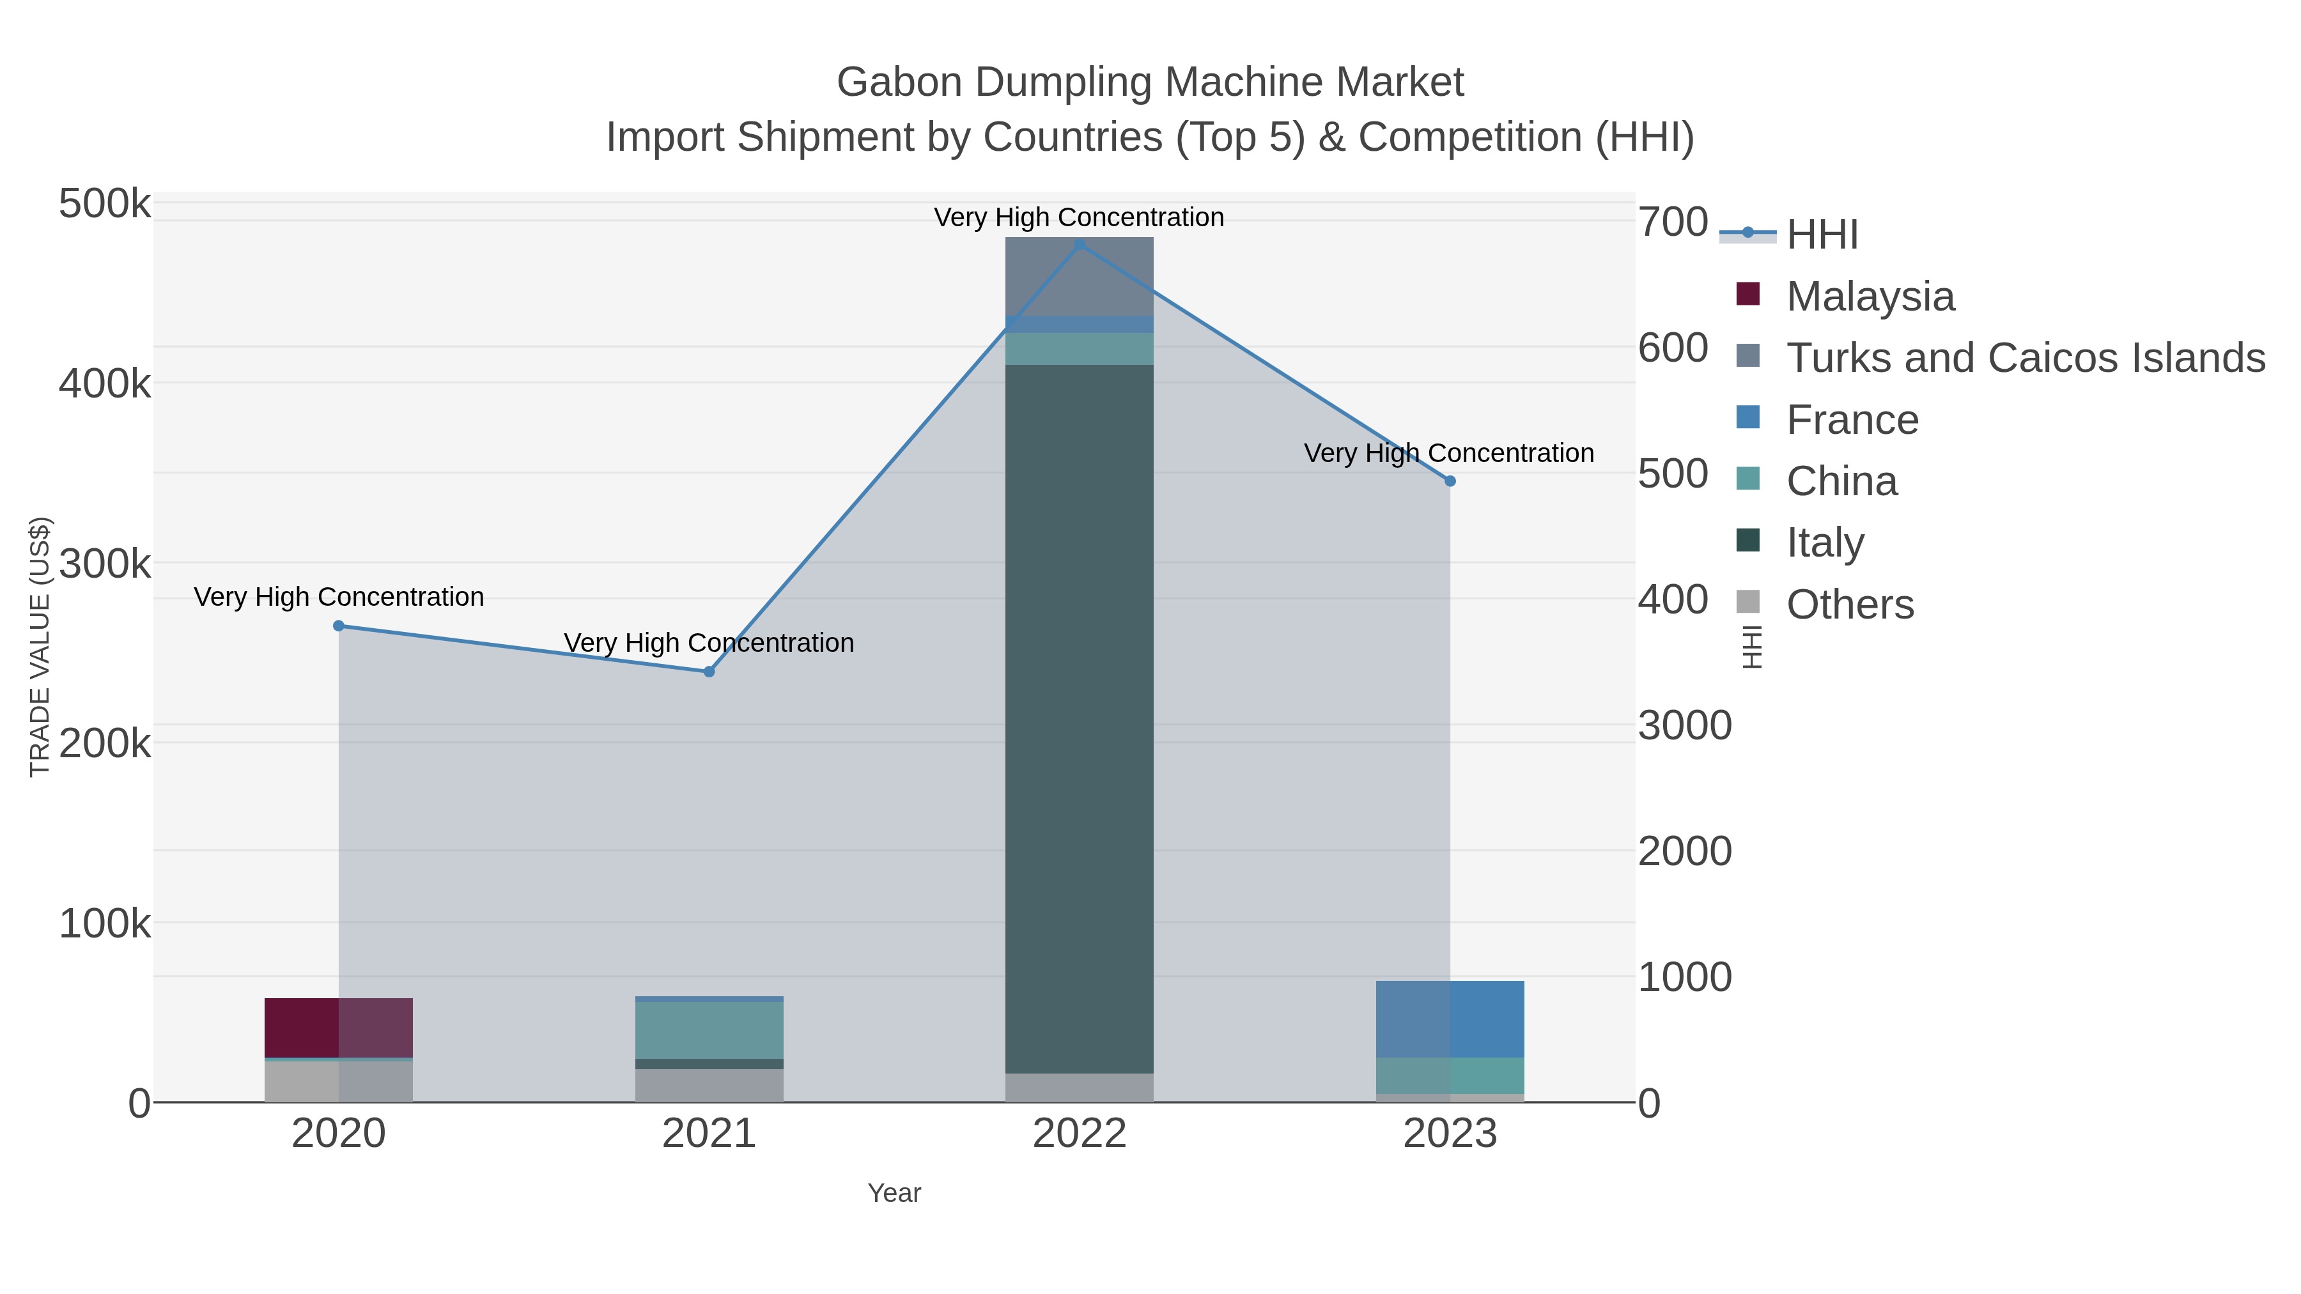Click the Italy dark green legend swatch

[x=1748, y=540]
